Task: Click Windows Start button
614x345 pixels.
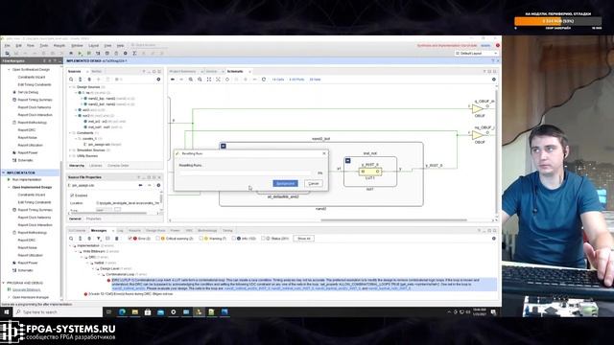Action: 7,312
